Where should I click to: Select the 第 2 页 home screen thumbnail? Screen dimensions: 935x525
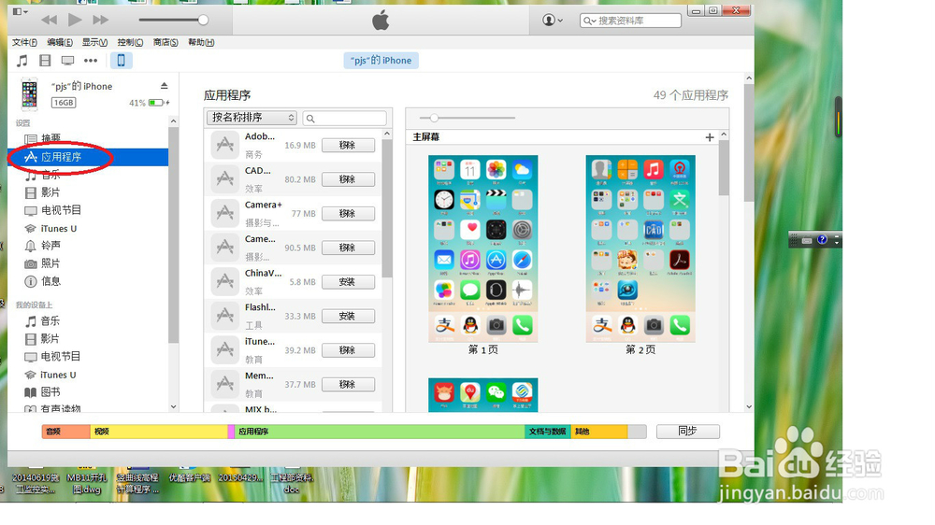[640, 248]
